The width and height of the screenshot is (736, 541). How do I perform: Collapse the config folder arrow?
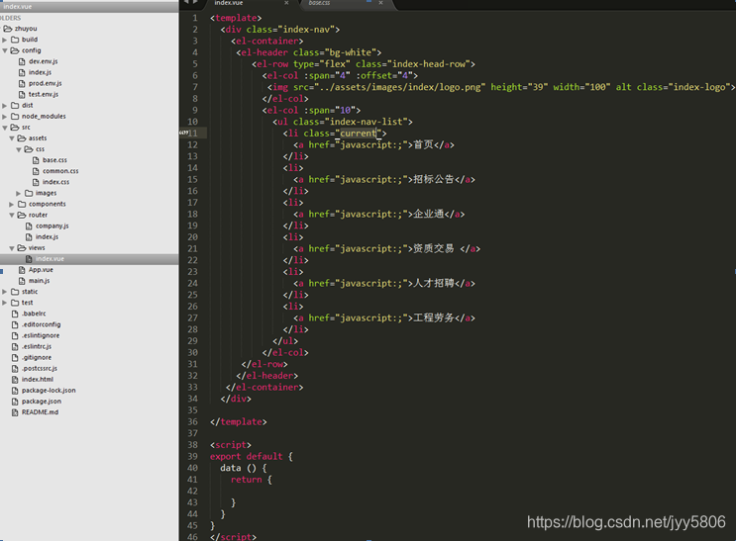coord(5,50)
